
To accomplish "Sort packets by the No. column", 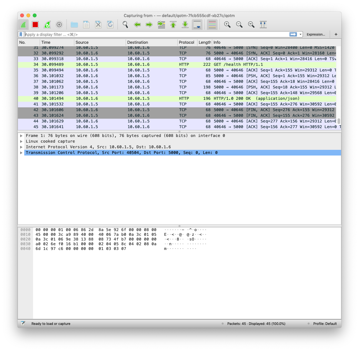I will (x=29, y=42).
